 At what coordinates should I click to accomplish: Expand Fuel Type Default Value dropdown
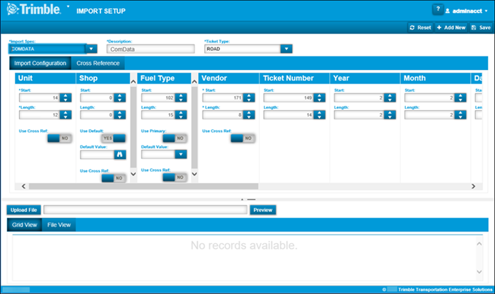click(x=180, y=154)
